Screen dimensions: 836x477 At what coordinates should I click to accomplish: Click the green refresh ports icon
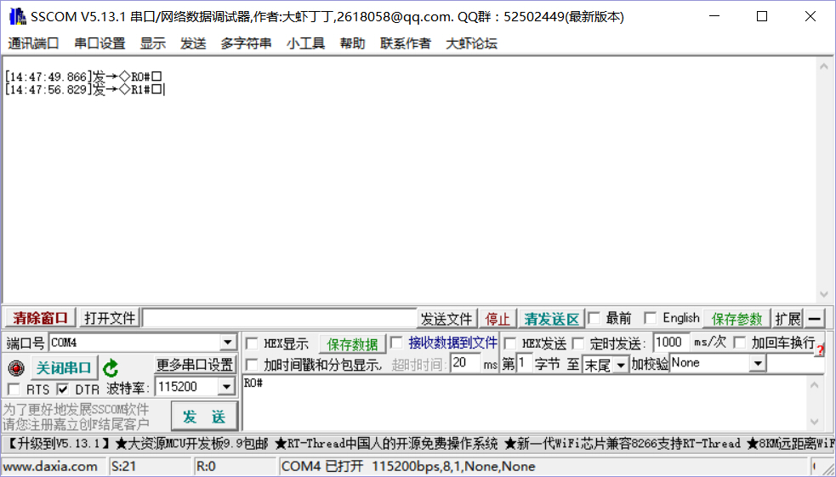click(111, 368)
